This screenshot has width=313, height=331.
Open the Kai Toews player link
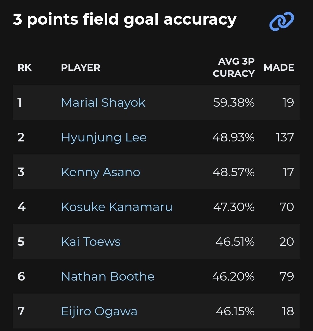[x=91, y=242]
